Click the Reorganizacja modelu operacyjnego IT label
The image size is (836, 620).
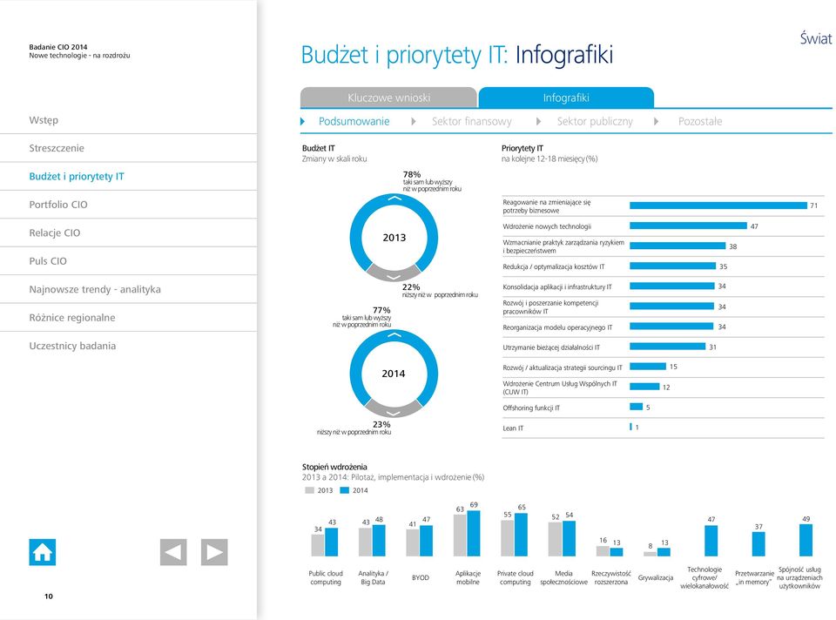[x=557, y=327]
